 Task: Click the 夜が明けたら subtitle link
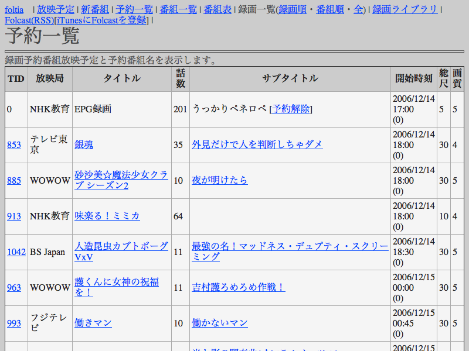coord(219,180)
